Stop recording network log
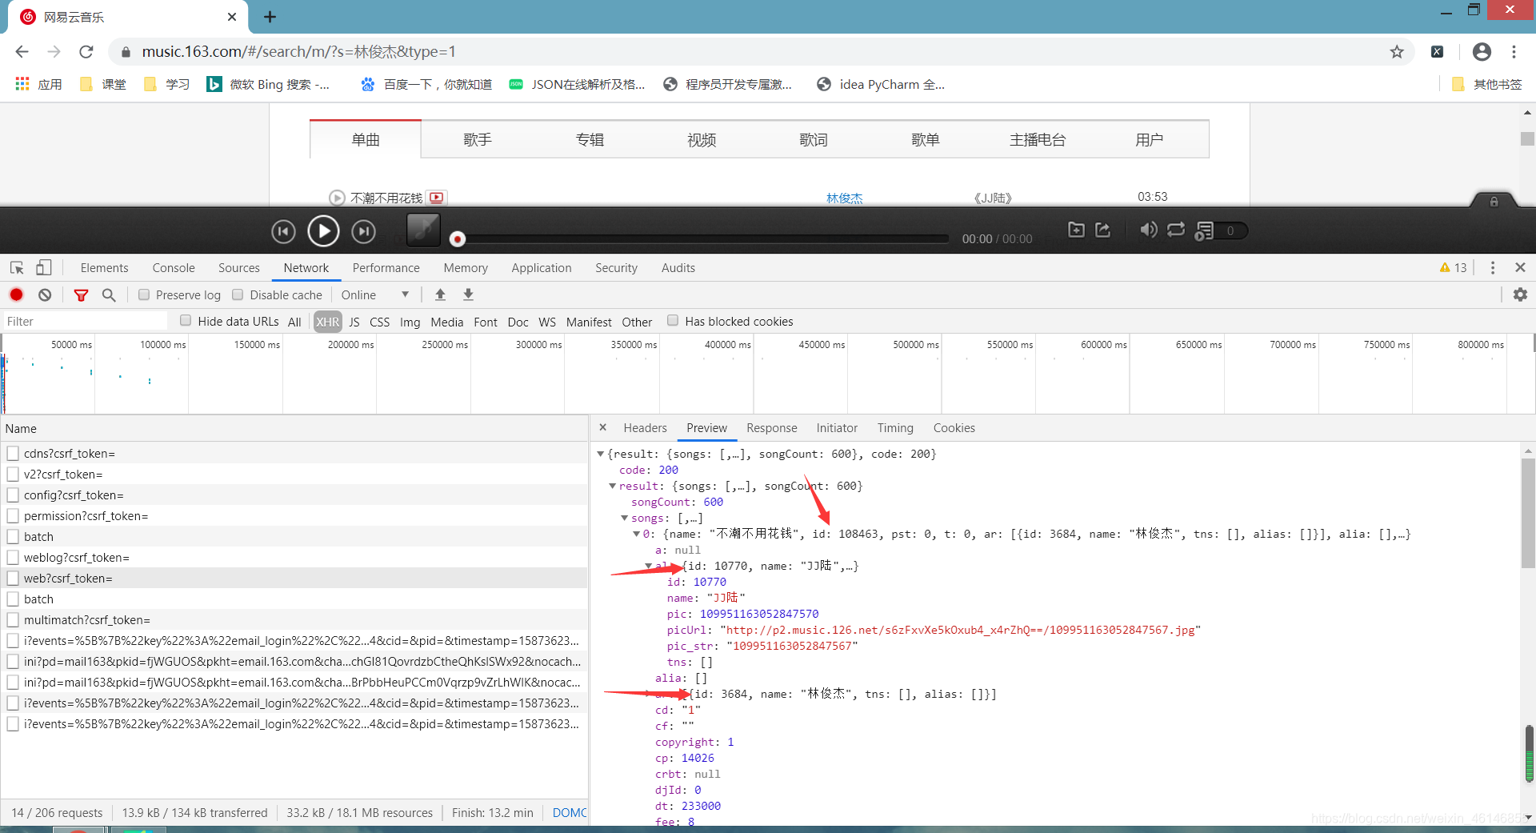1536x833 pixels. click(16, 294)
